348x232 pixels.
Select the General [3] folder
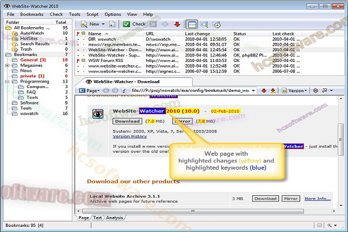(x=33, y=60)
